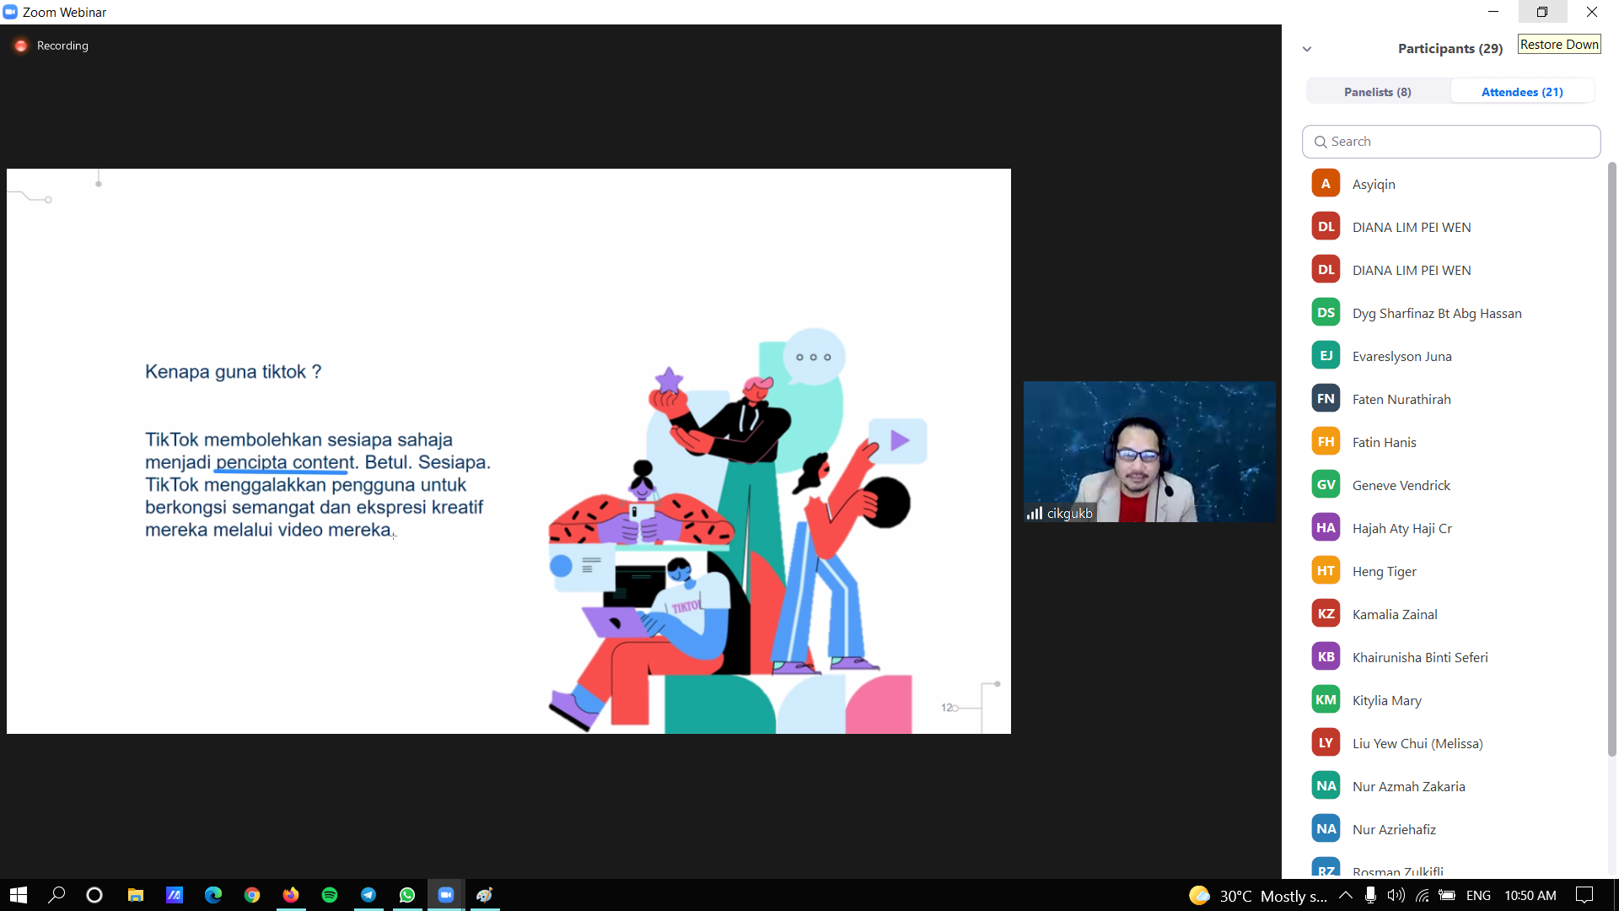Click the LY avatar for Liu Yew Chui
Screen dimensions: 1619x911
point(1326,743)
